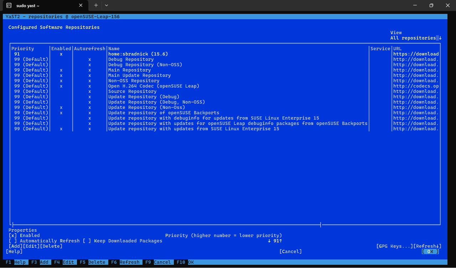This screenshot has height=268, width=456.
Task: Click the Autorefresh column header
Action: 90,49
